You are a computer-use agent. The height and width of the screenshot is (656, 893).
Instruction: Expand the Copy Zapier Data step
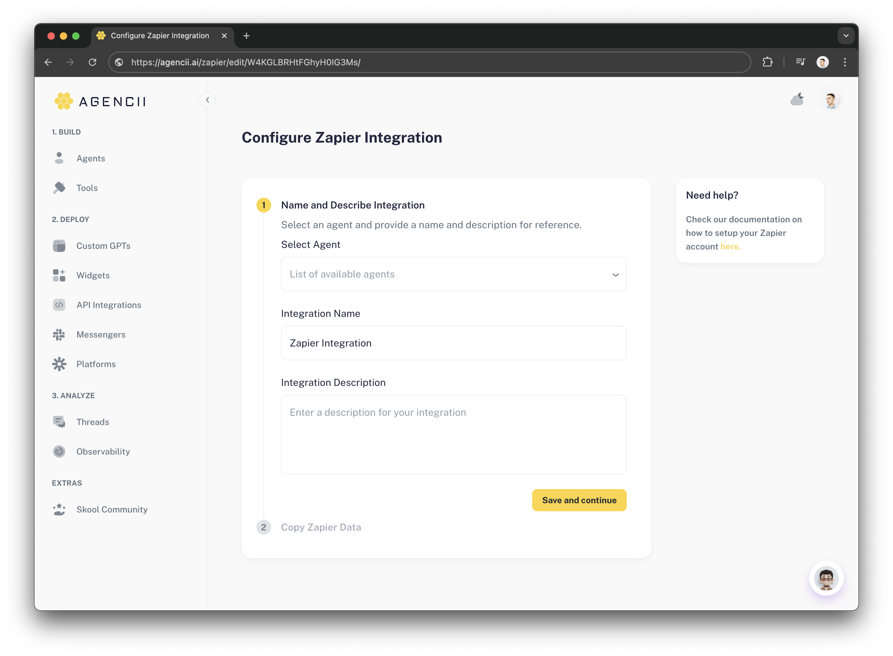click(x=321, y=527)
